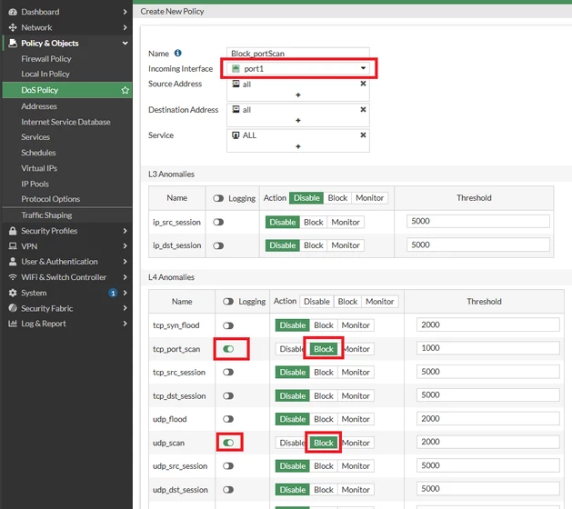Screen dimensions: 572x509
Task: Add entry with Destination Address plus
Action: coord(298,120)
